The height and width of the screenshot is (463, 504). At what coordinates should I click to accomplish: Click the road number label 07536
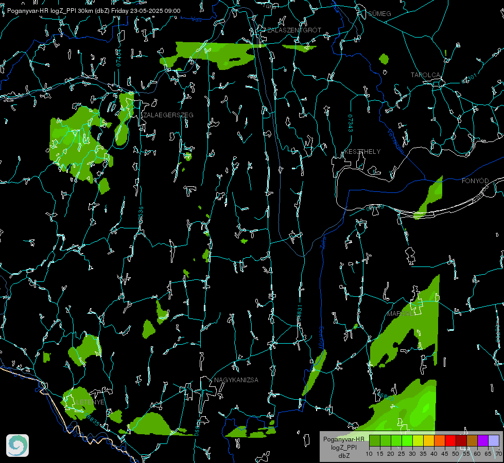pos(141,215)
